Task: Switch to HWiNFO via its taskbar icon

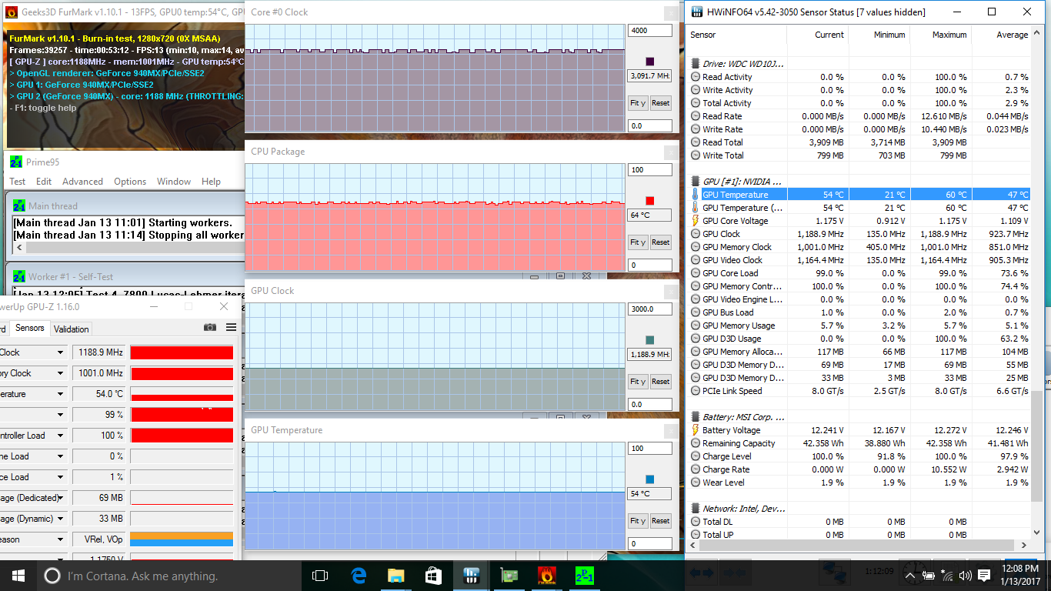Action: 471,576
